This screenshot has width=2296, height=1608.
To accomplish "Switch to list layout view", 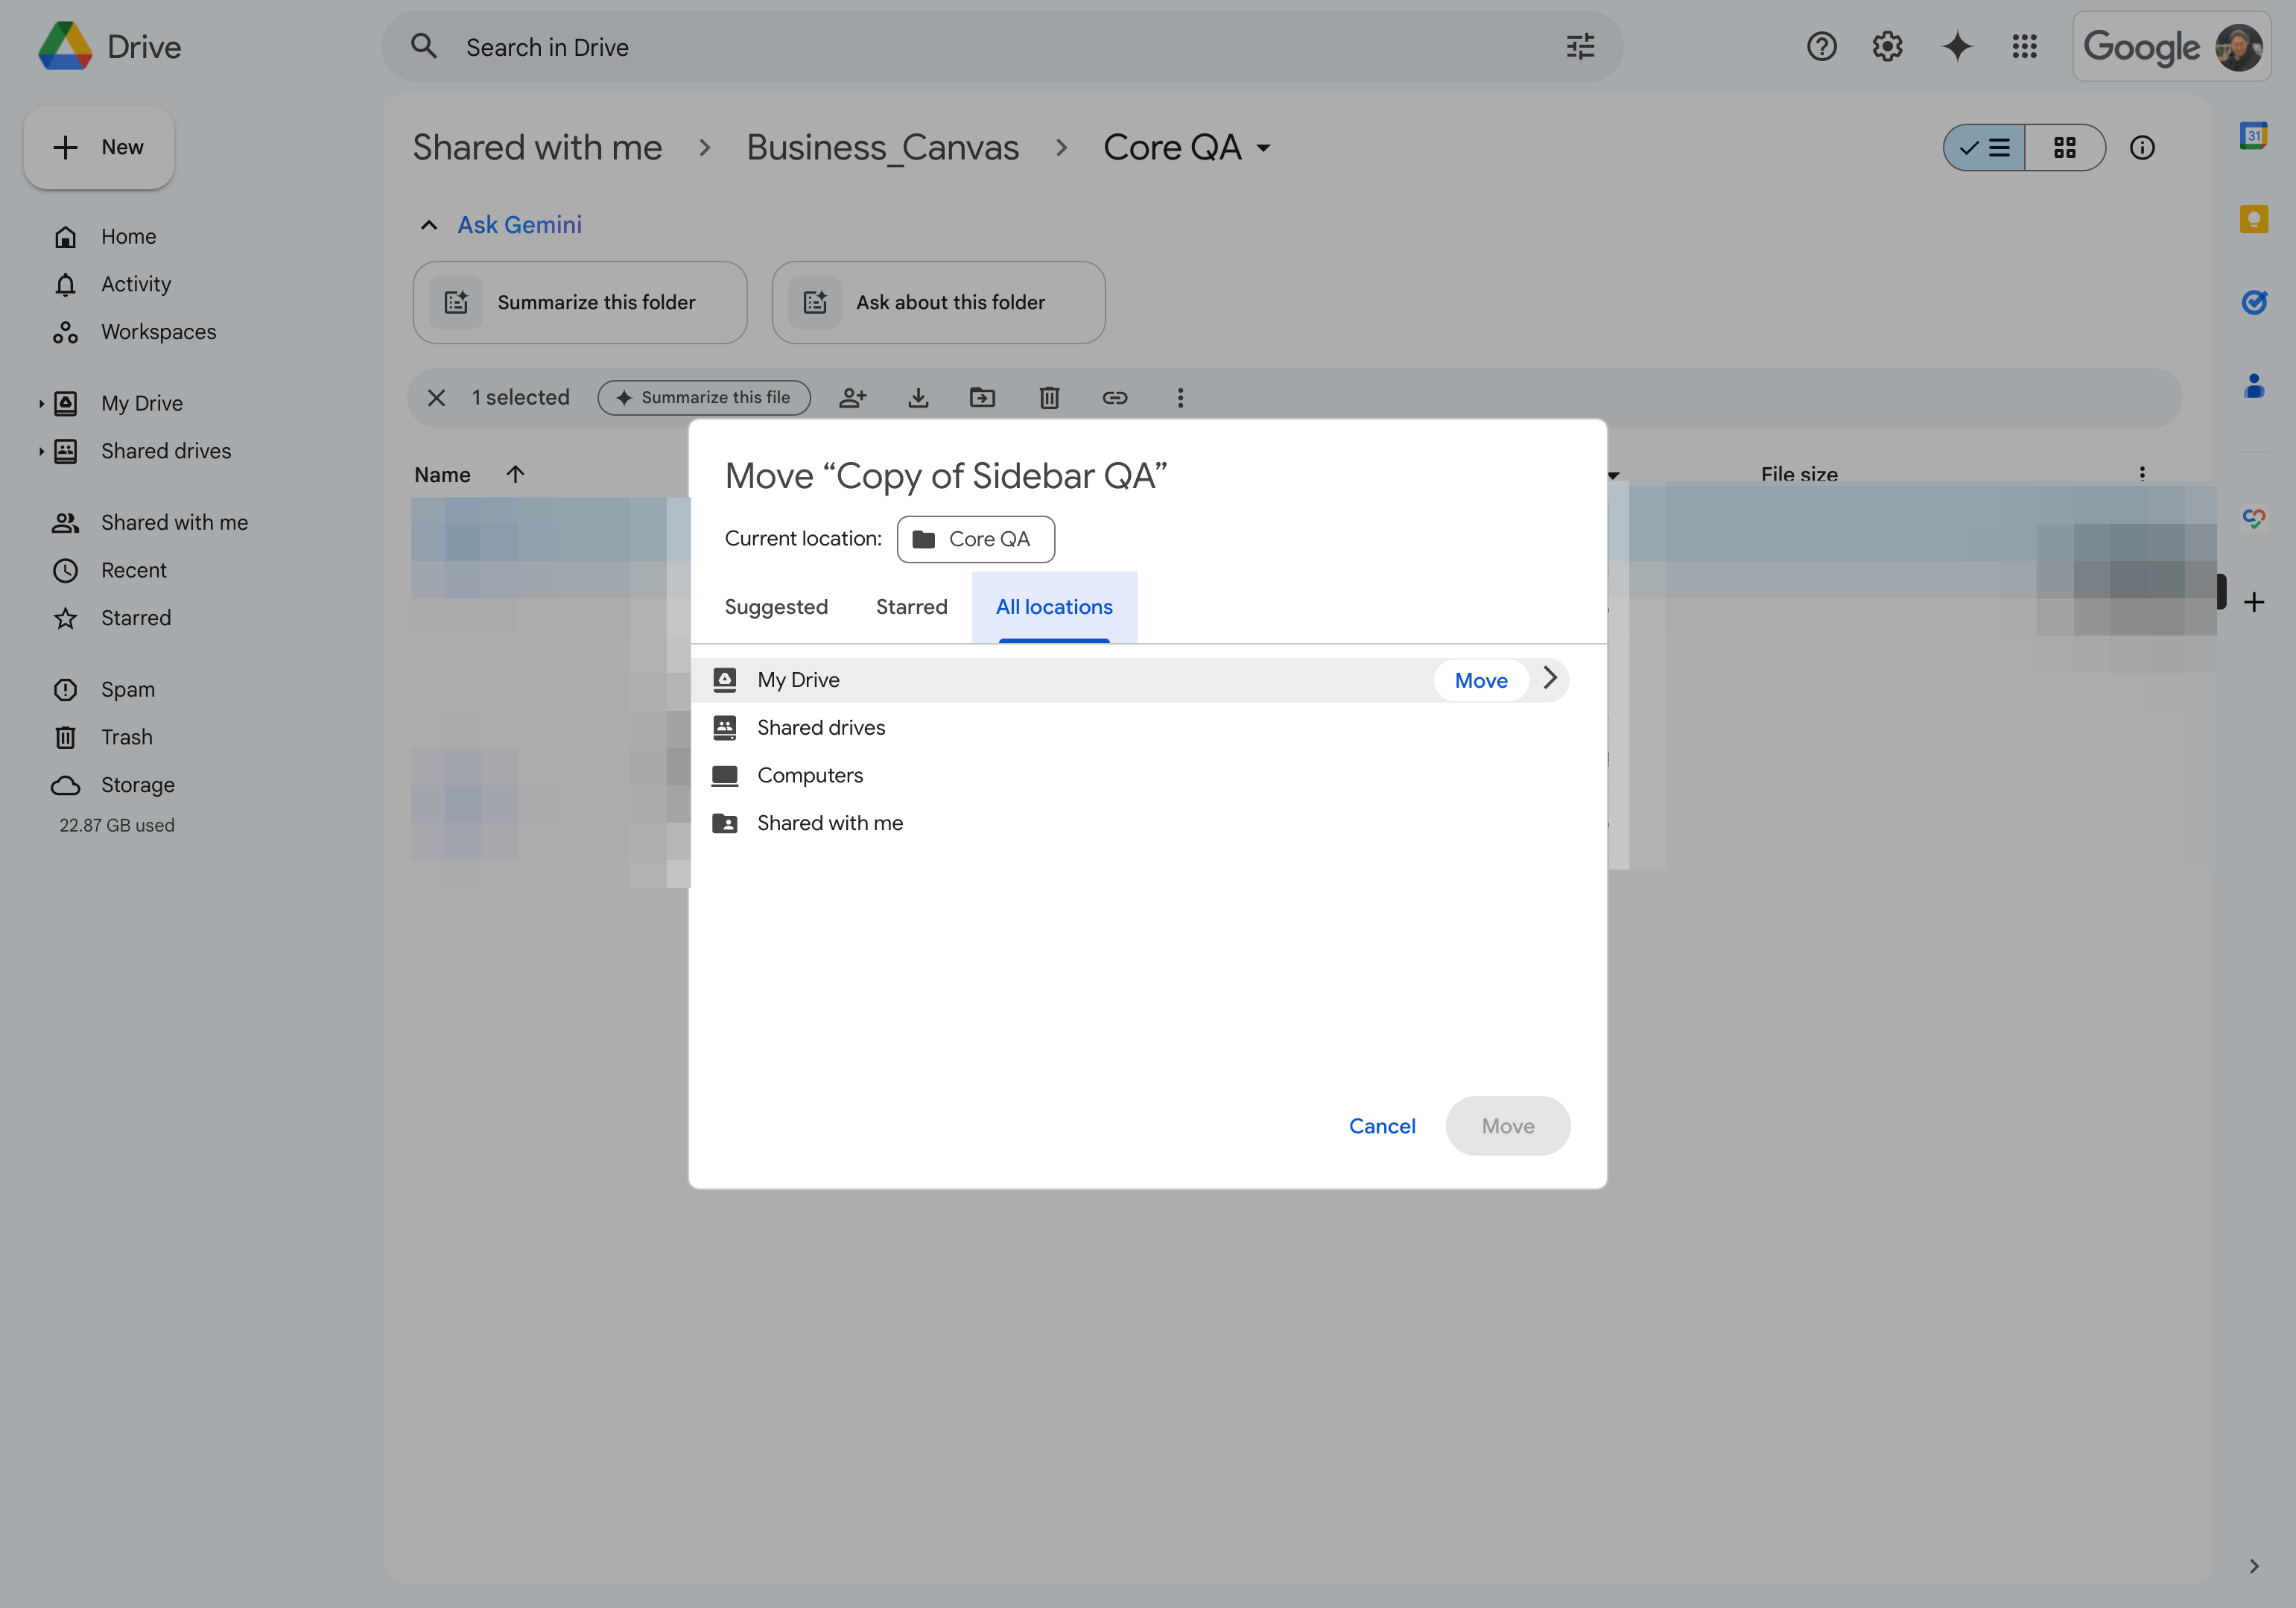I will click(1984, 148).
